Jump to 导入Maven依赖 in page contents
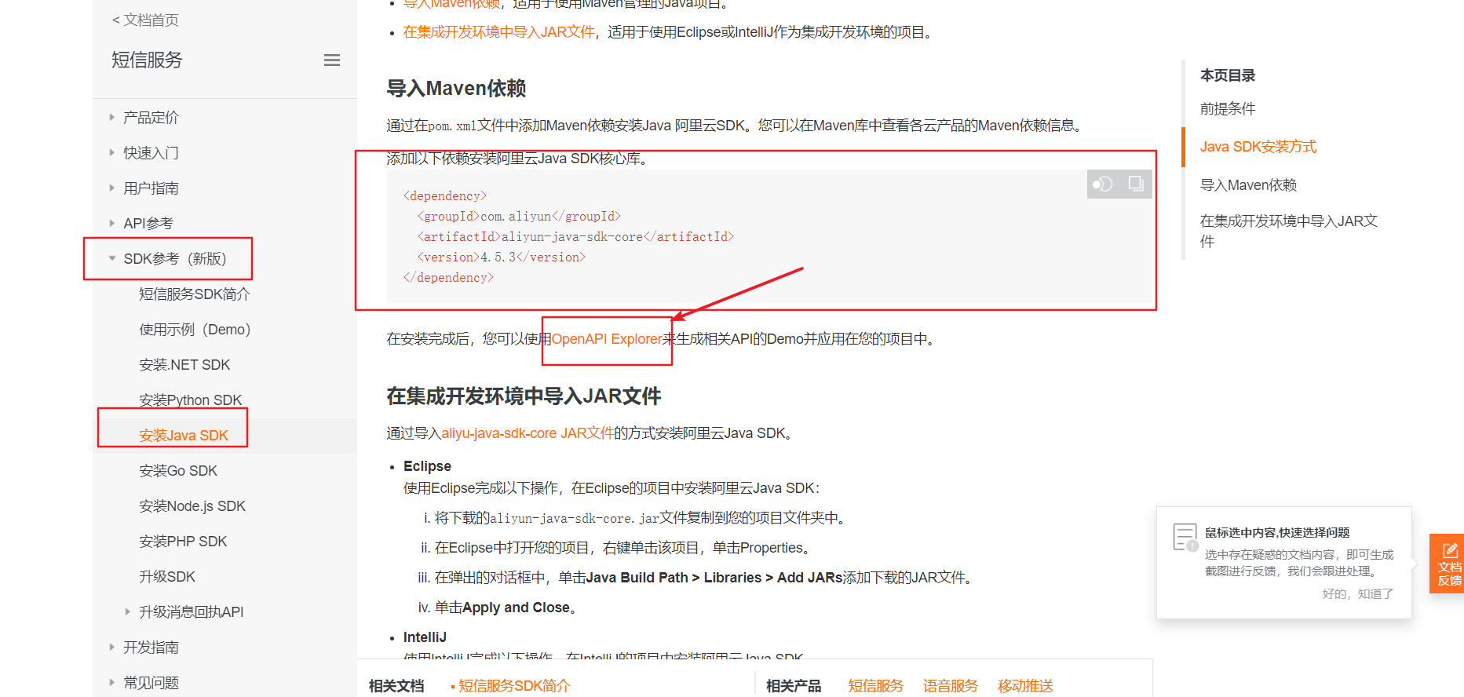This screenshot has width=1464, height=697. (x=1248, y=185)
